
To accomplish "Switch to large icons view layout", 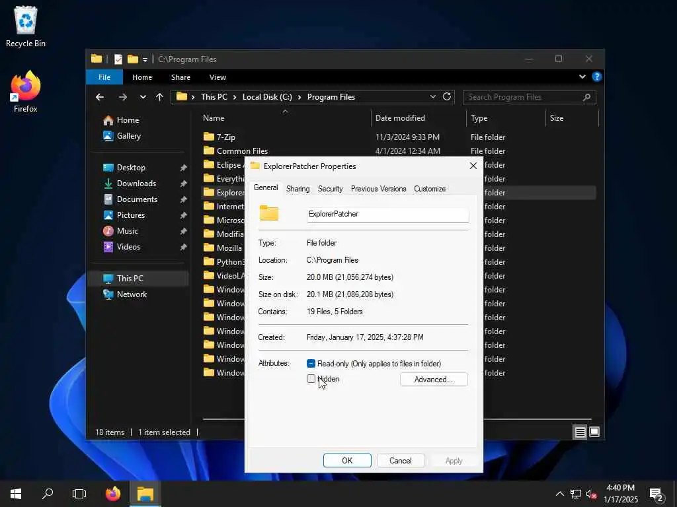I will coord(594,432).
